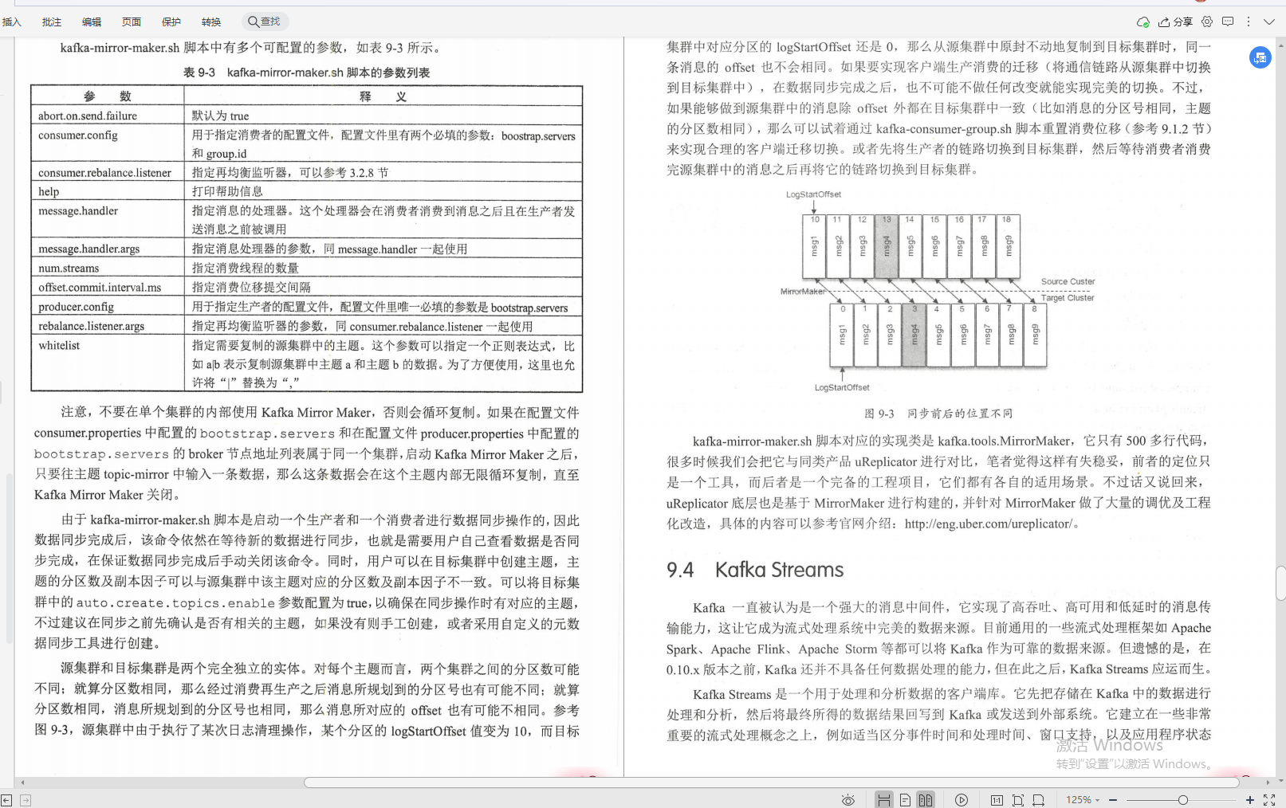Image resolution: width=1286 pixels, height=808 pixels.
Task: Click the message.handler.args table cell
Action: pos(108,249)
